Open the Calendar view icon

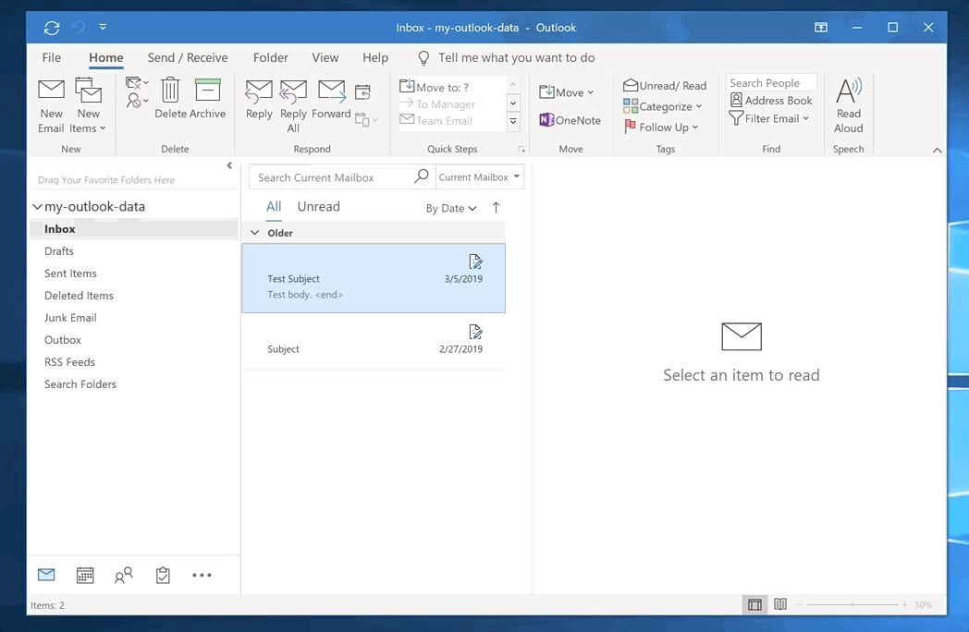(85, 576)
